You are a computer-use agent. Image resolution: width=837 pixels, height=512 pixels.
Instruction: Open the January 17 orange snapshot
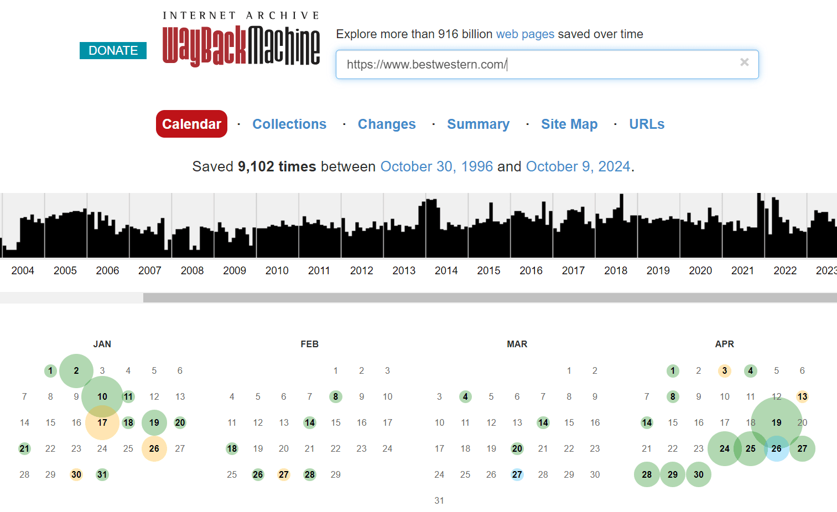point(102,422)
